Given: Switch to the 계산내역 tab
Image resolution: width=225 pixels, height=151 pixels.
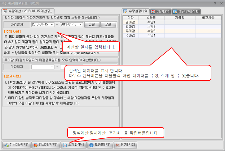Looking at the screenshot, I should tap(161, 11).
